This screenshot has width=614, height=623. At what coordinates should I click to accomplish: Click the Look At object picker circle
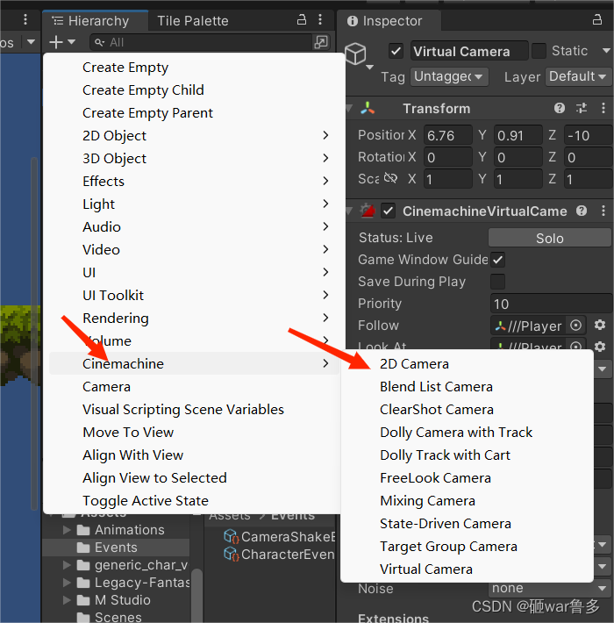click(x=575, y=347)
